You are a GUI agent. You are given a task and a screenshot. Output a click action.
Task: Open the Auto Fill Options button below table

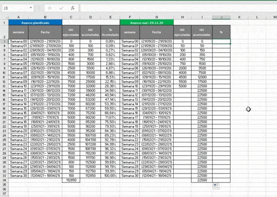[216, 186]
